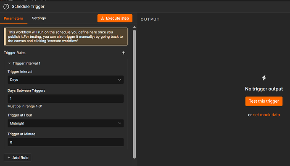Open the Trigger at Hour Midnight dropdown
Image resolution: width=290 pixels, height=166 pixels.
tap(66, 123)
